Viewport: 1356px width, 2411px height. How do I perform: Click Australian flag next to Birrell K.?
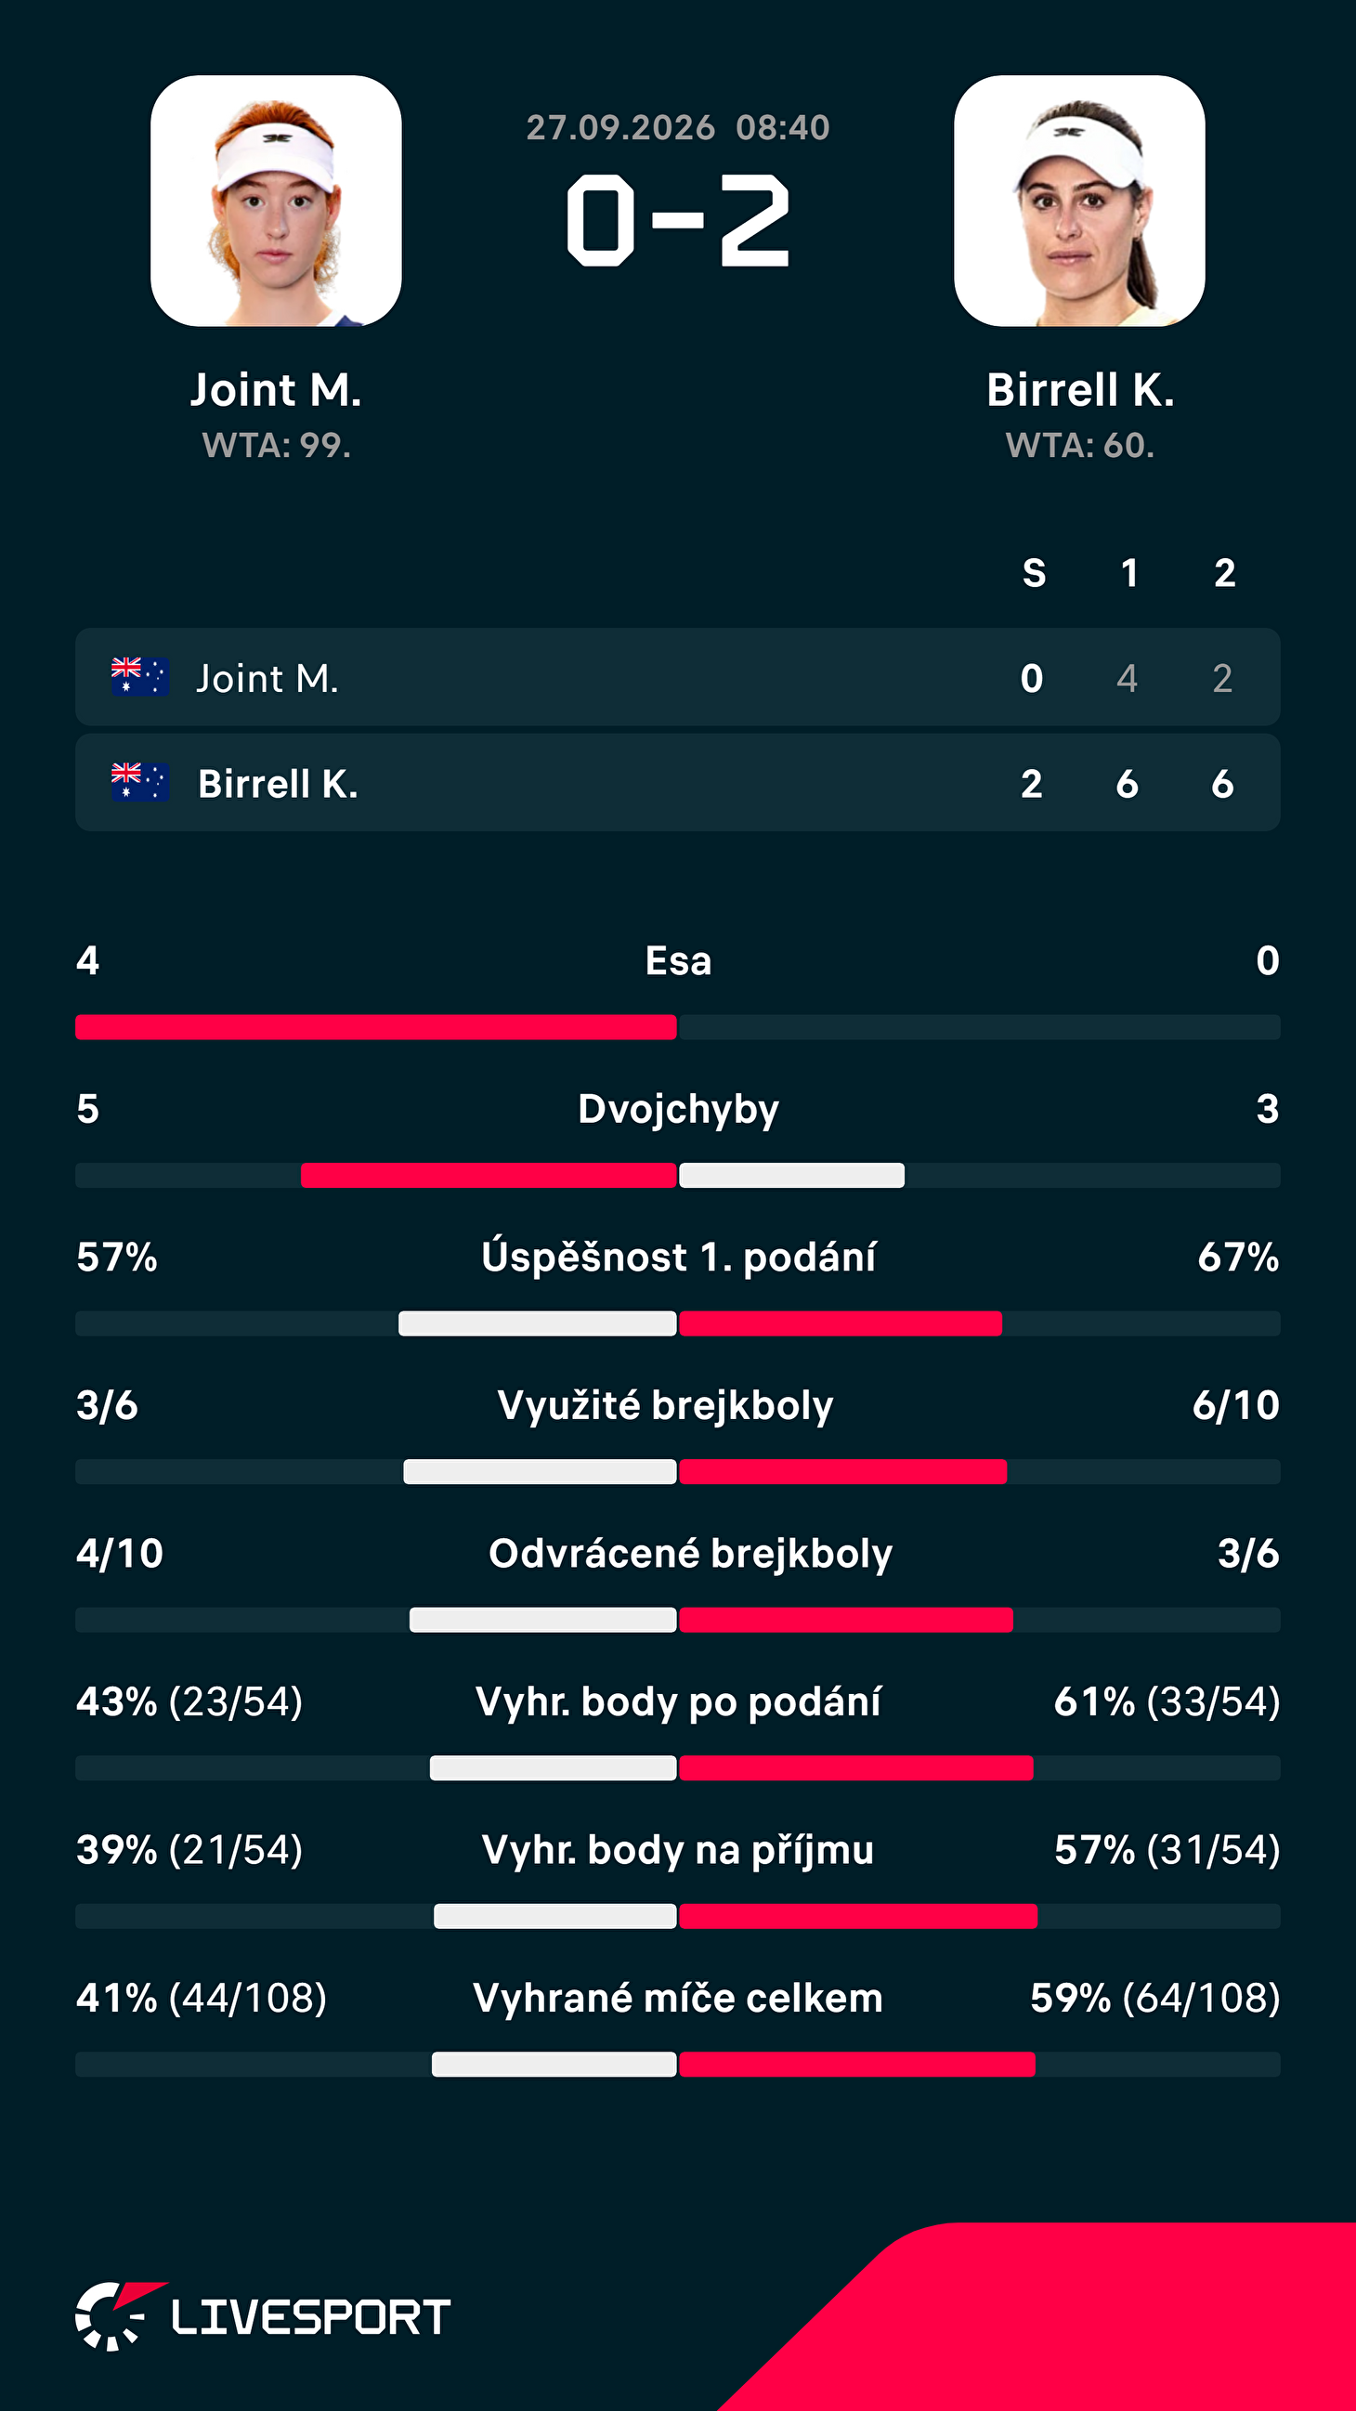pyautogui.click(x=140, y=782)
